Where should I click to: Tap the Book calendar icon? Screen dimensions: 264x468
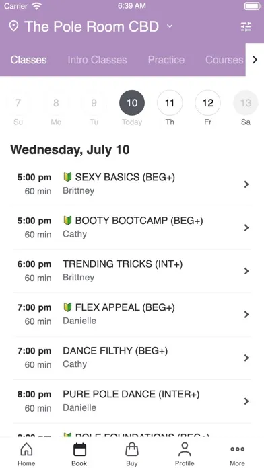(79, 449)
